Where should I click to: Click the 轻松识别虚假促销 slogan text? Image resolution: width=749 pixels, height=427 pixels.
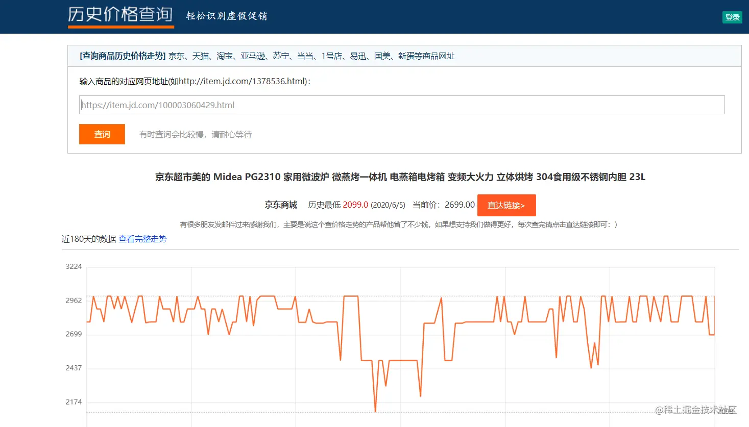[x=227, y=16]
